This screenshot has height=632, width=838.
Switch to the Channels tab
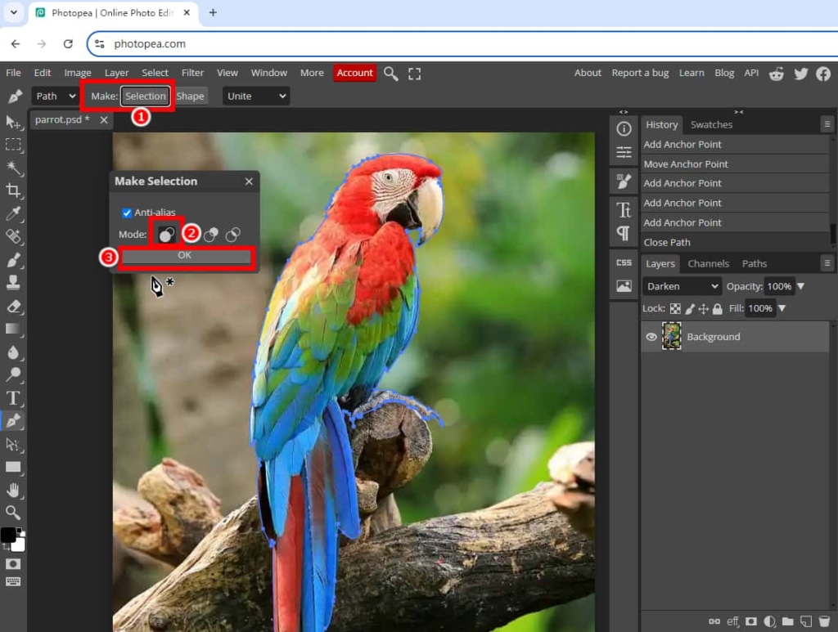[707, 262]
